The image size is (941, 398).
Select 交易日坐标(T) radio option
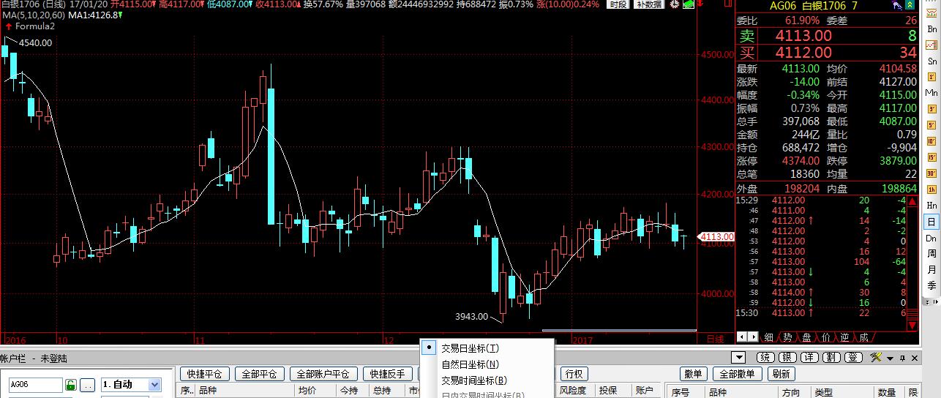tap(487, 348)
